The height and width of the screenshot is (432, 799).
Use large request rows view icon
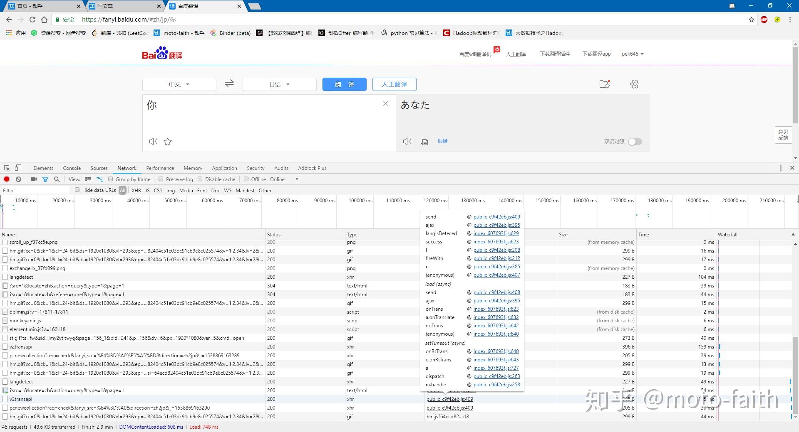pos(88,179)
